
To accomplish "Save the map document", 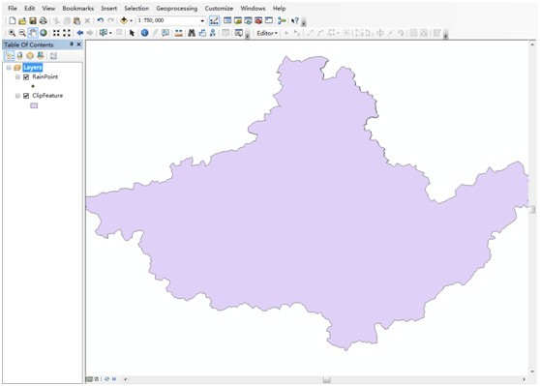I will point(33,20).
